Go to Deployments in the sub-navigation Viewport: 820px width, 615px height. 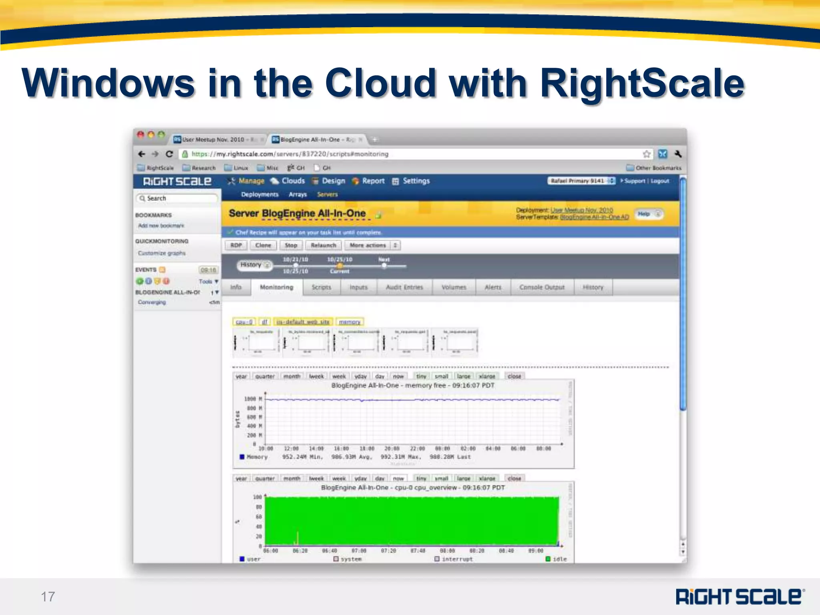[259, 194]
